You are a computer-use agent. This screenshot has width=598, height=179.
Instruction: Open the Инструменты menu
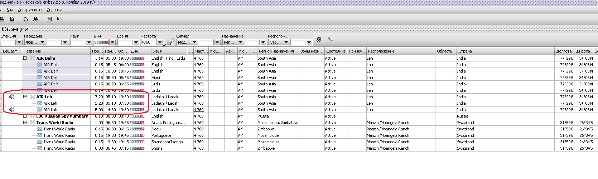click(30, 10)
